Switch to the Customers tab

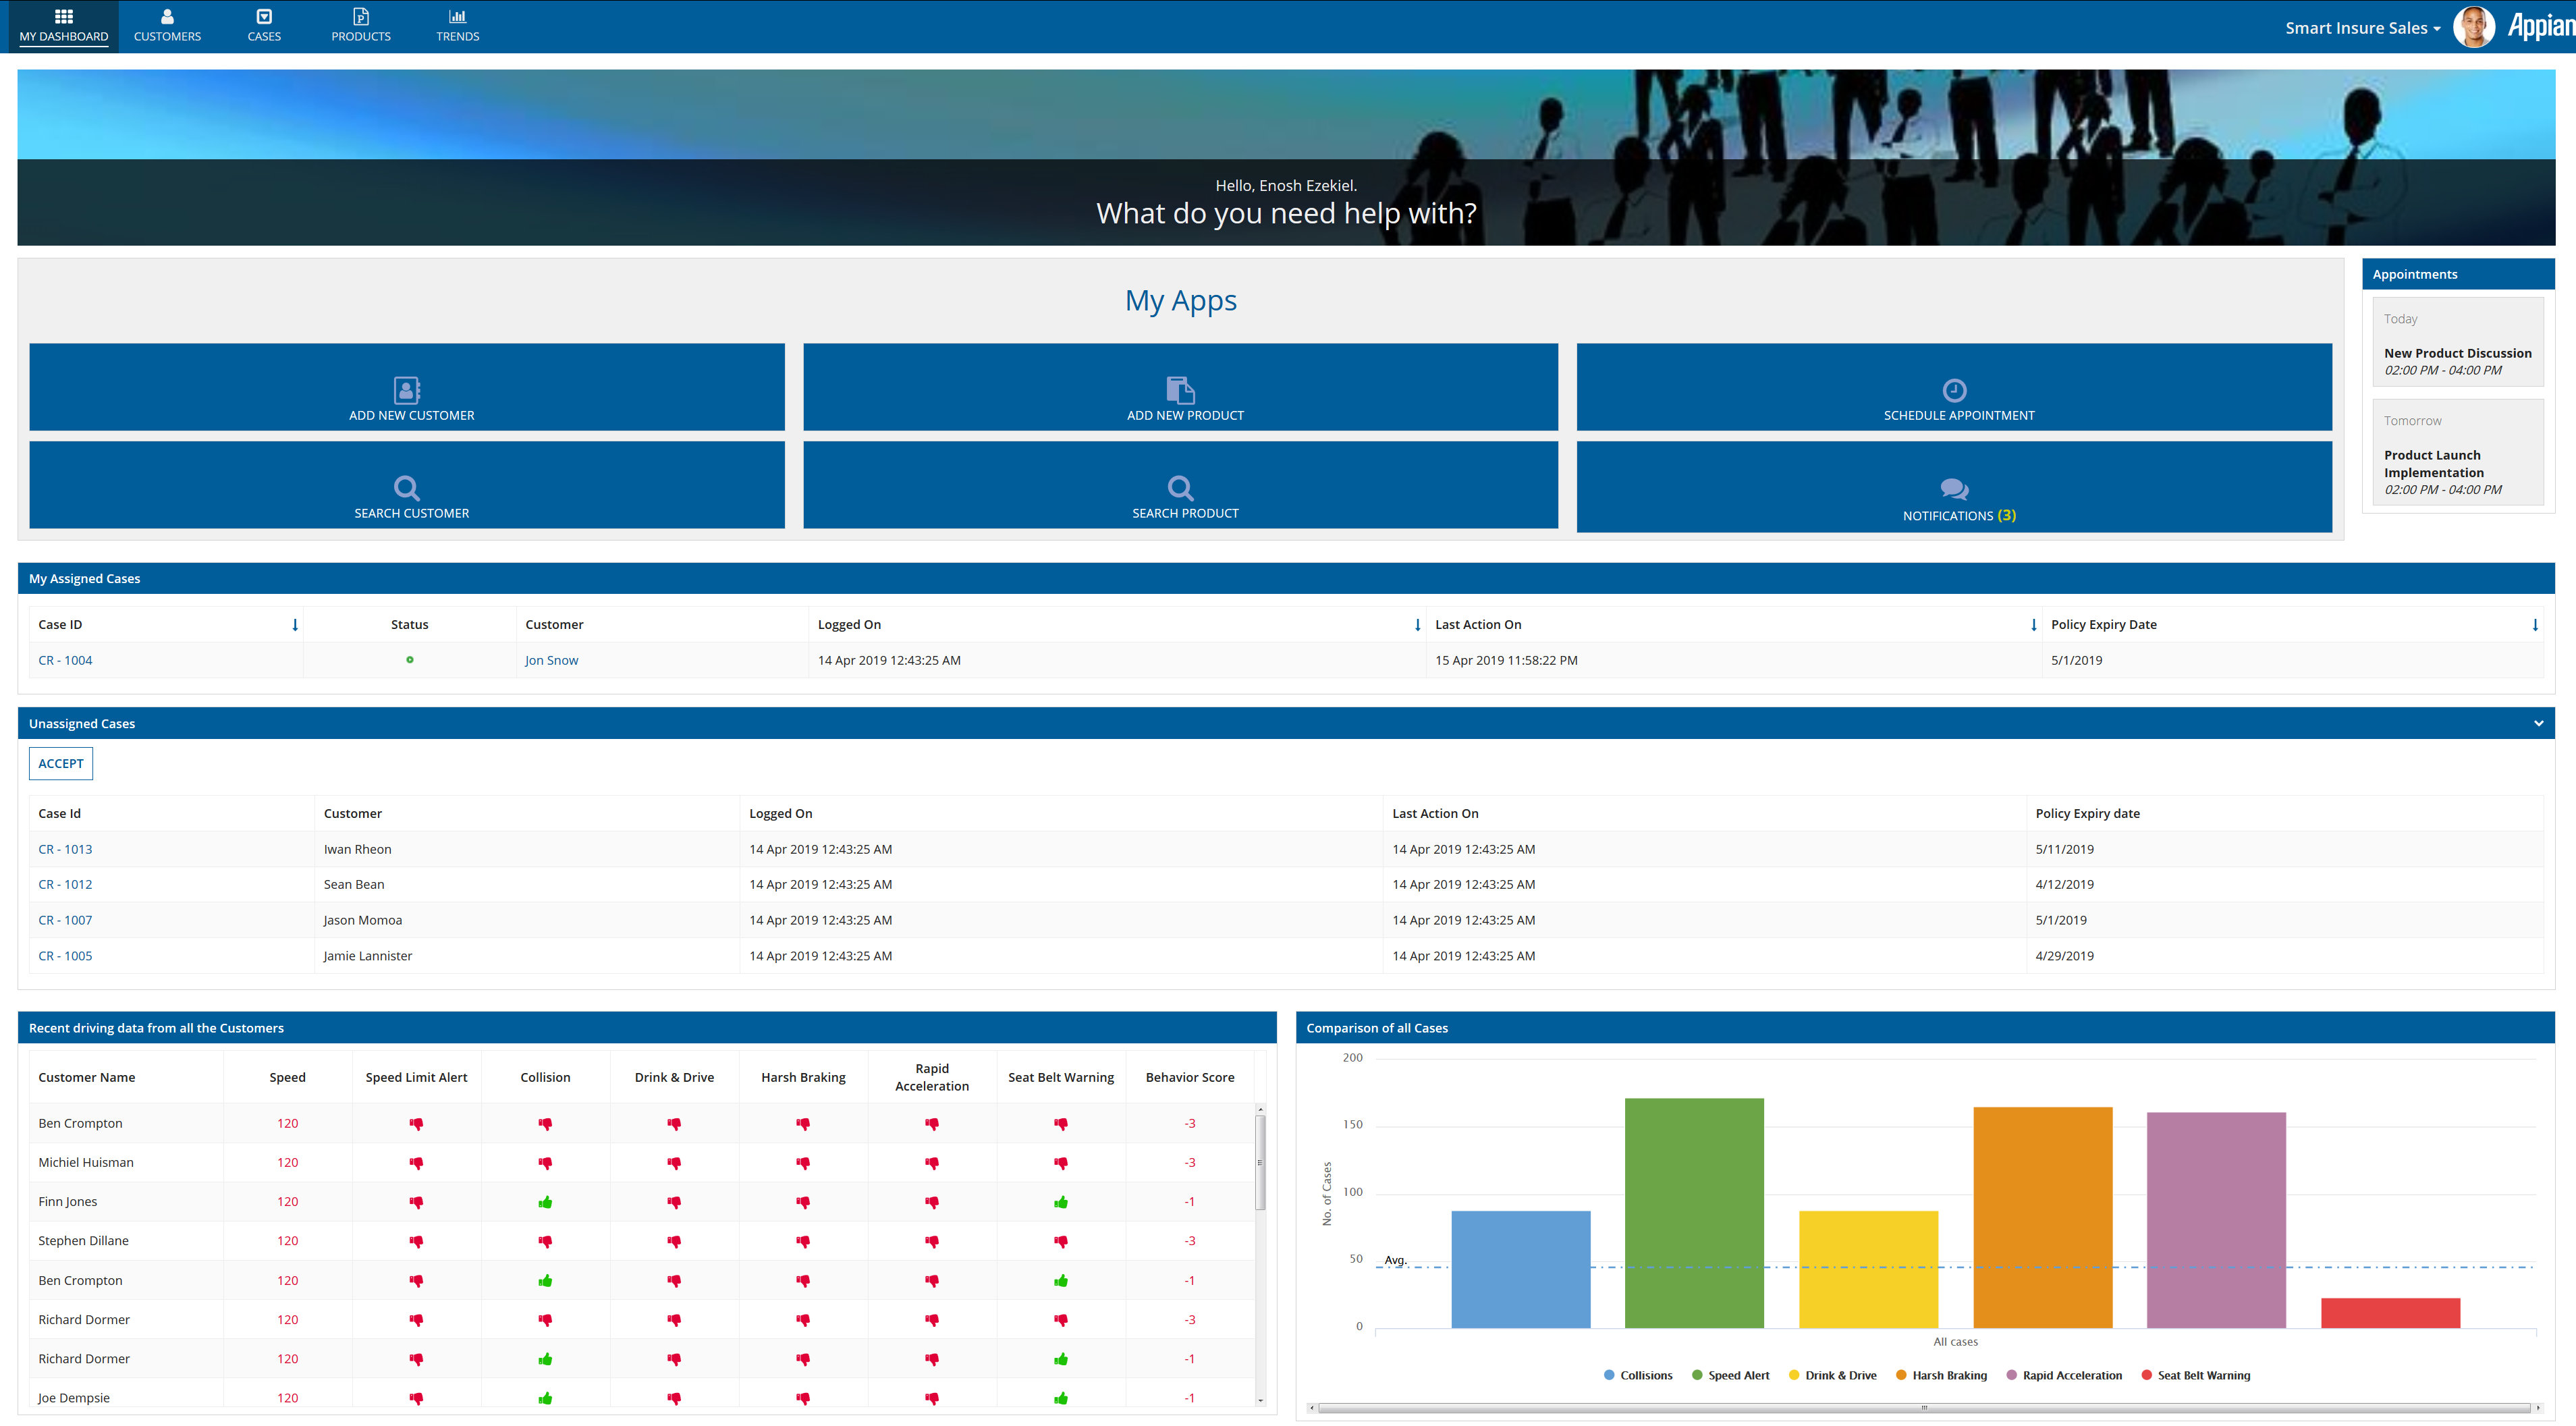click(x=167, y=26)
